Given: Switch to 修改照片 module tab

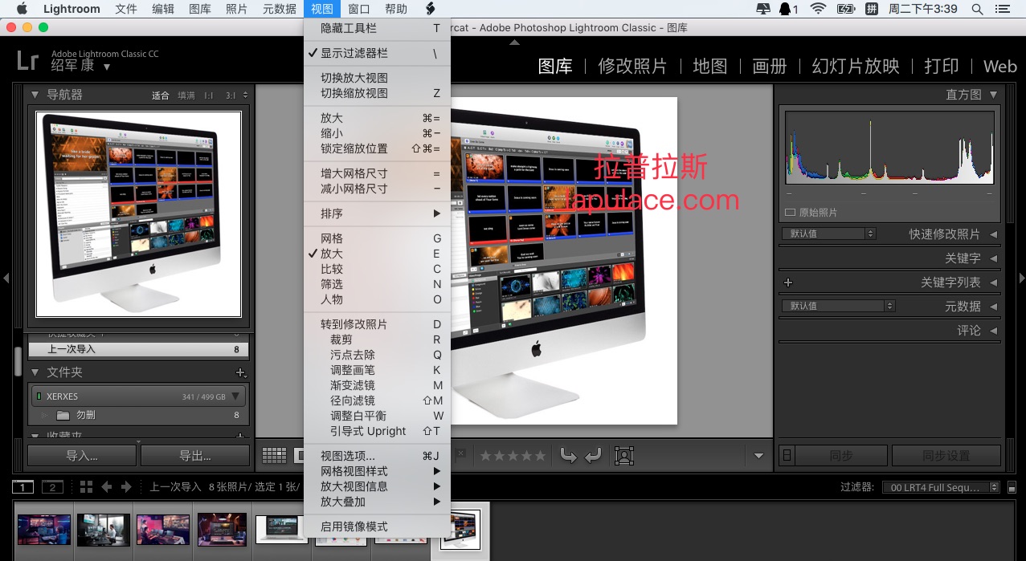Looking at the screenshot, I should tap(632, 66).
